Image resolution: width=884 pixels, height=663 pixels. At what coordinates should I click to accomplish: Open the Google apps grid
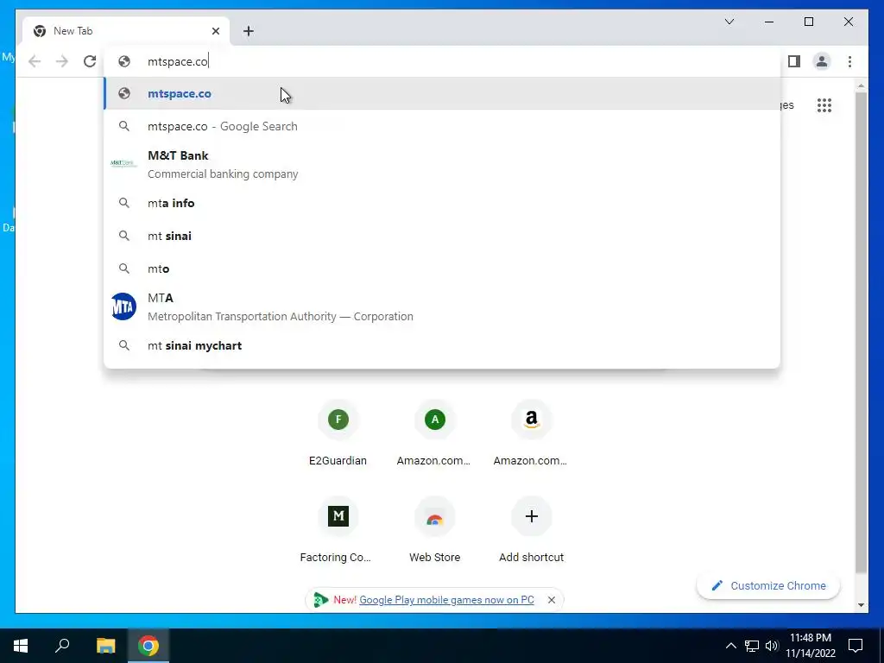(824, 105)
